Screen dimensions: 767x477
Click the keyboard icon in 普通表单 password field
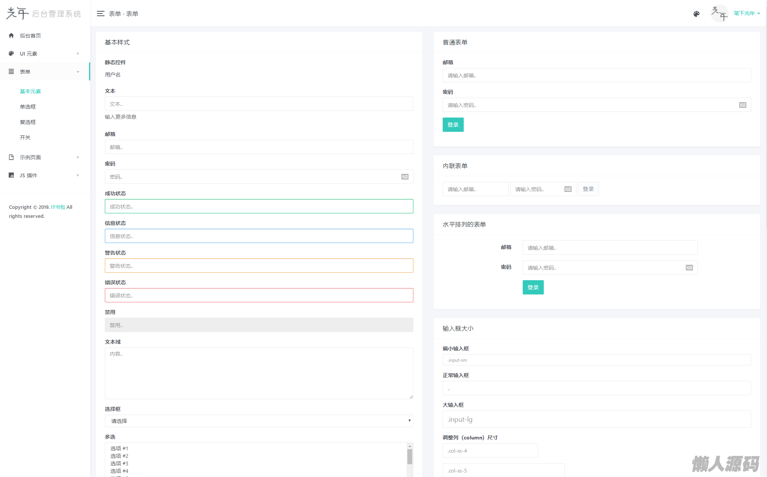743,105
